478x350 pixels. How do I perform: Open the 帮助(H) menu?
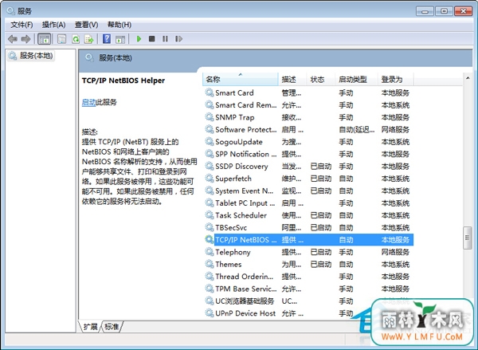(x=119, y=25)
